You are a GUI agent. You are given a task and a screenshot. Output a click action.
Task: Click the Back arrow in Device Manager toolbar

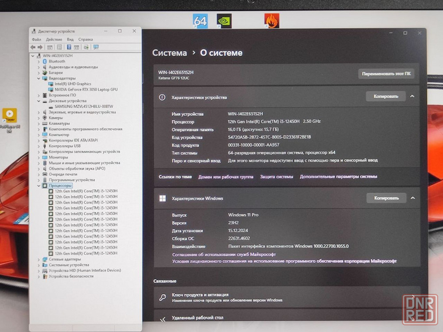click(33, 47)
